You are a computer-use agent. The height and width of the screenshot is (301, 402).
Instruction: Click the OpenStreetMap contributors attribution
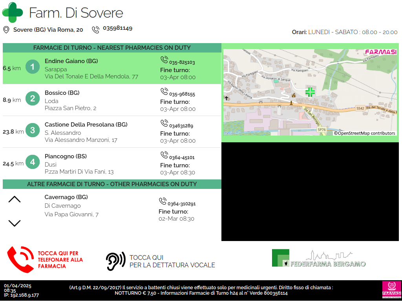click(365, 133)
